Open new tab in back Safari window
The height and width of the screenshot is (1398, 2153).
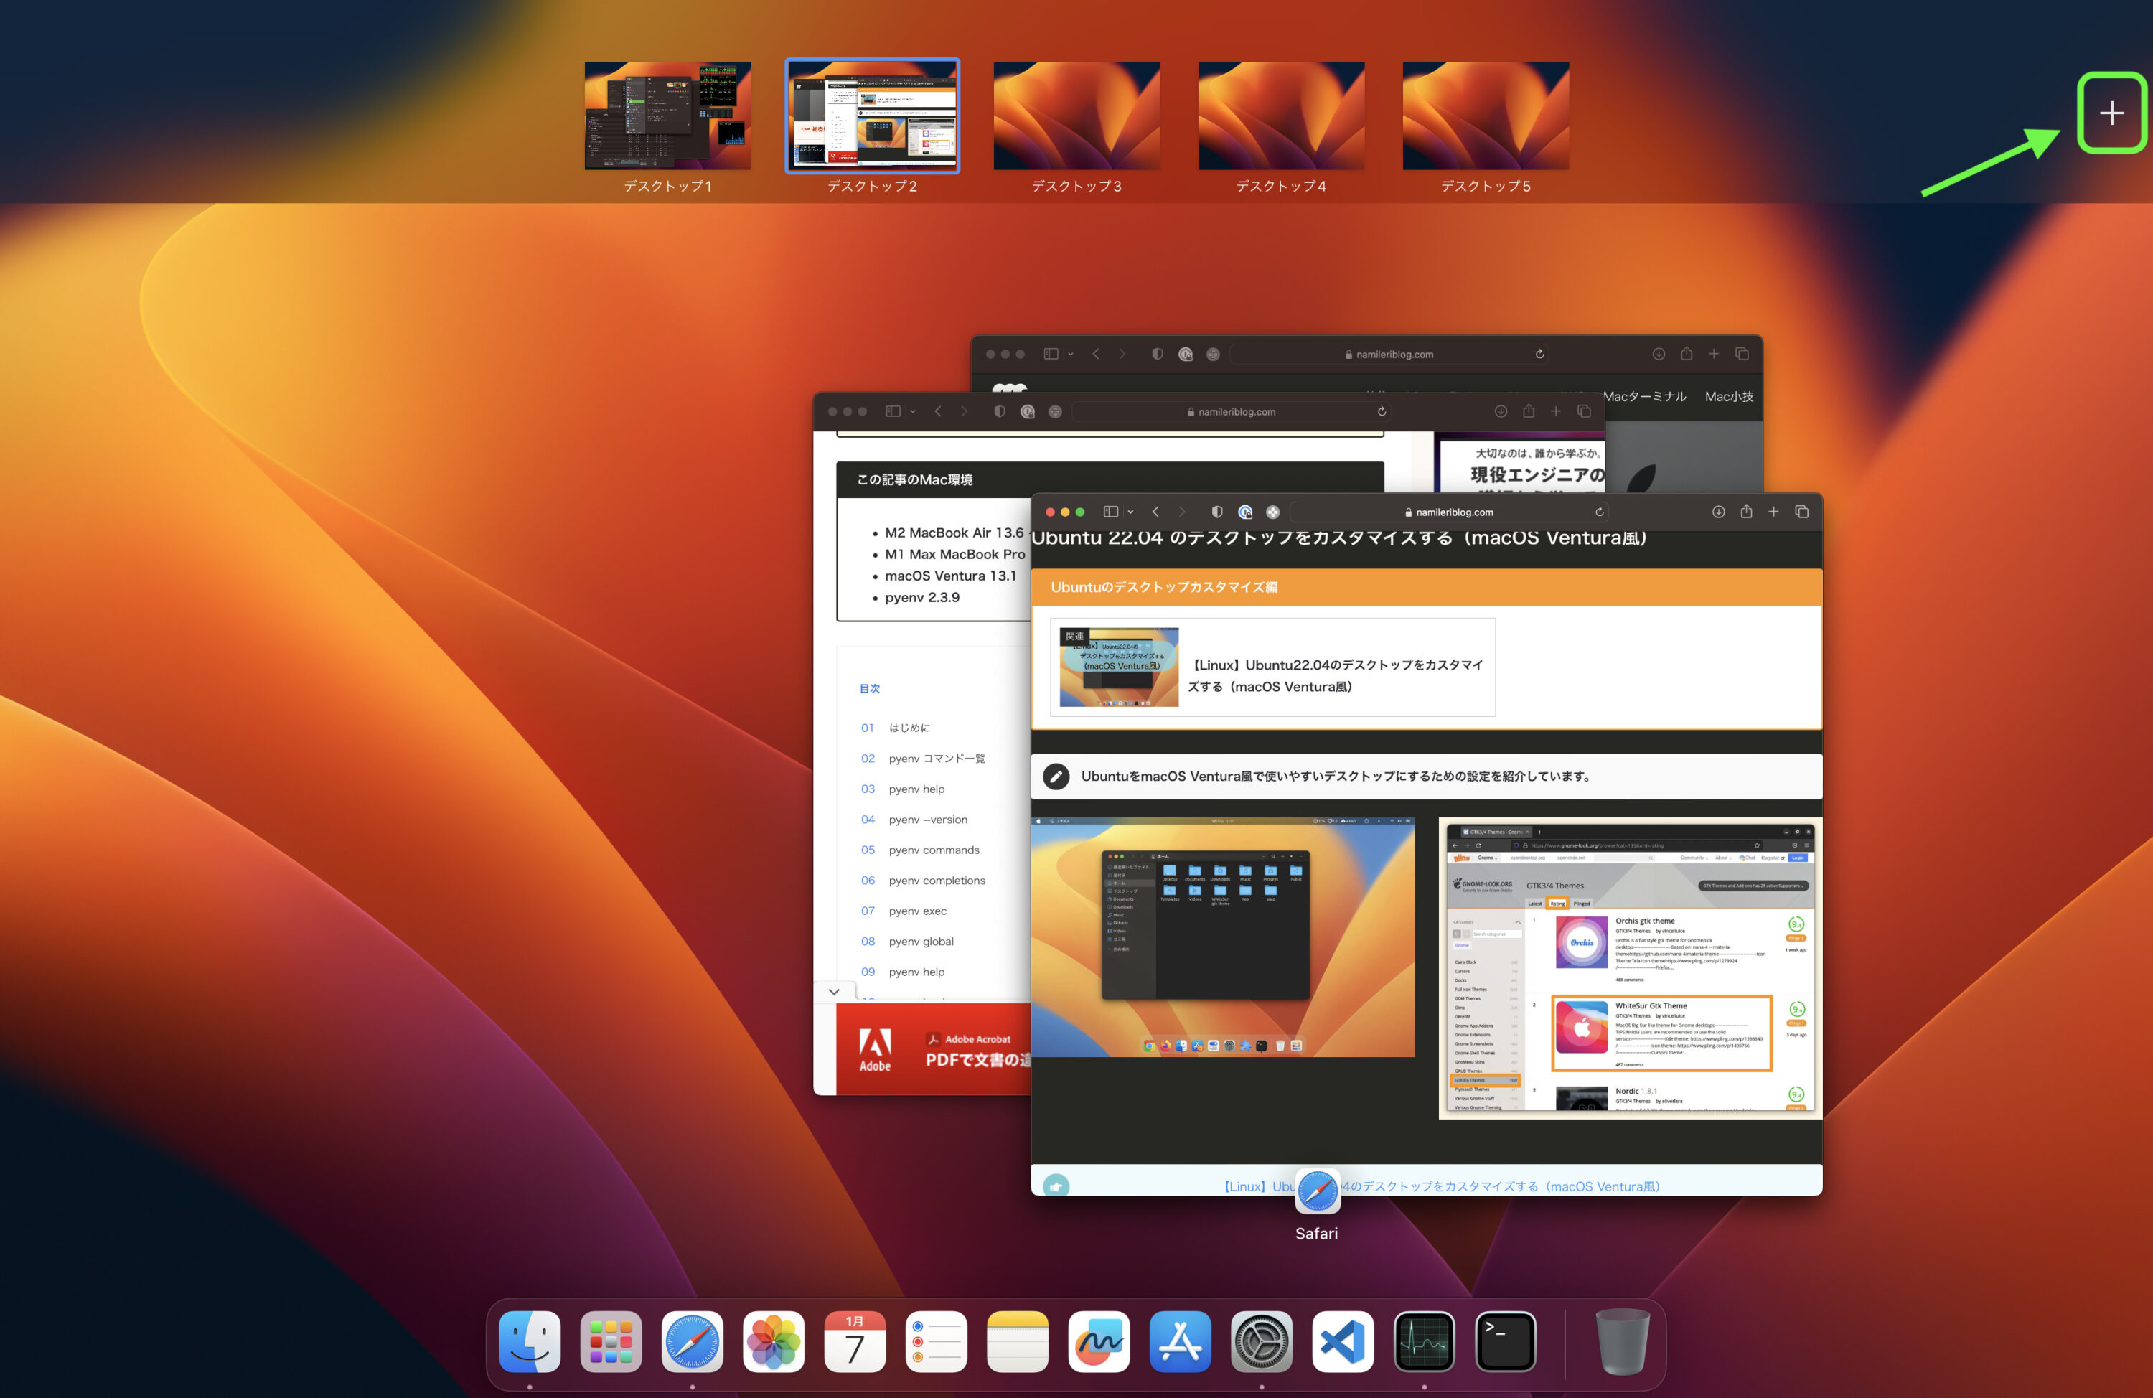pyautogui.click(x=1713, y=355)
